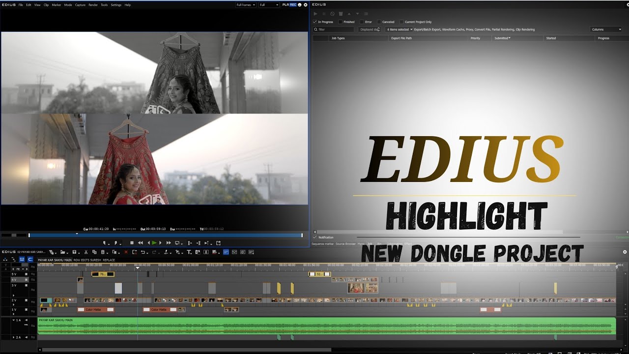
Task: Enable the Error checkbox
Action: coord(362,22)
